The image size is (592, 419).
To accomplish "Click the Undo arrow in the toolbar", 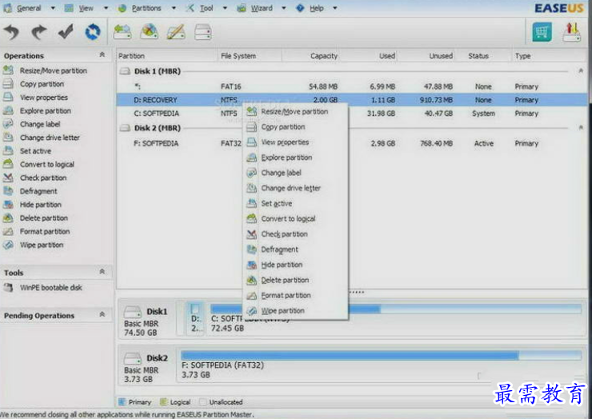I will (11, 32).
